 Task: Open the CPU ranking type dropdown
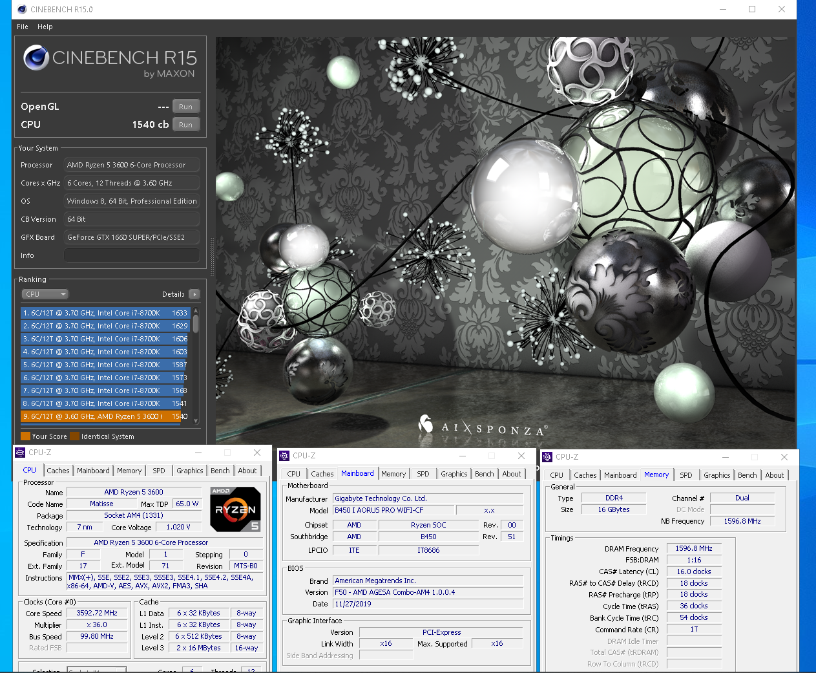pyautogui.click(x=45, y=294)
